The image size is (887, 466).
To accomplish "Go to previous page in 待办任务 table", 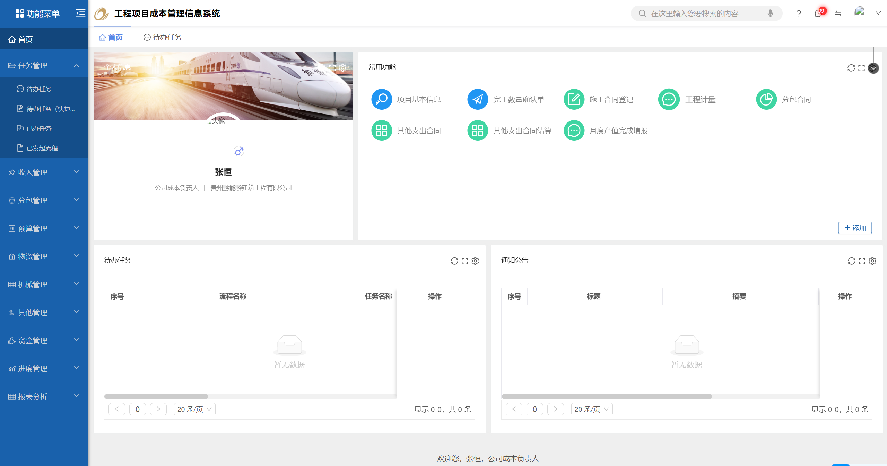I will [117, 409].
